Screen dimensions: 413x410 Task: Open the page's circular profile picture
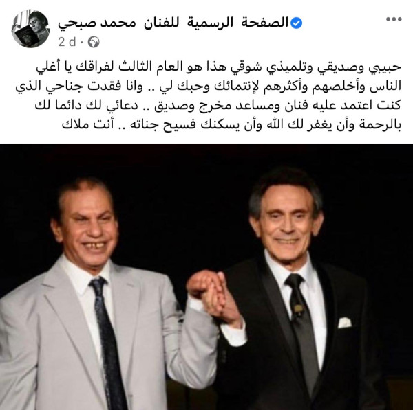point(30,29)
